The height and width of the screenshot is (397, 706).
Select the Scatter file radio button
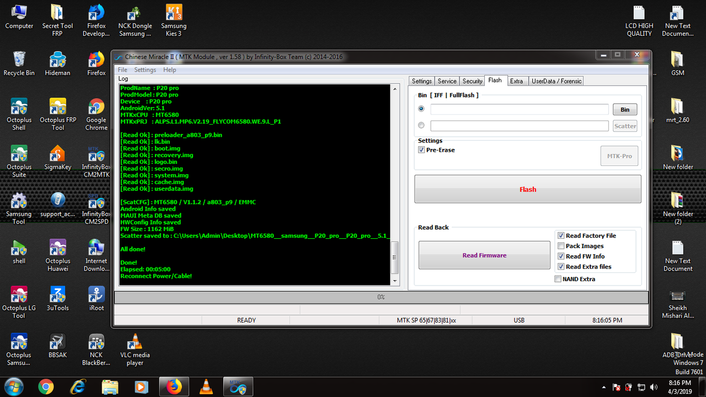(421, 126)
